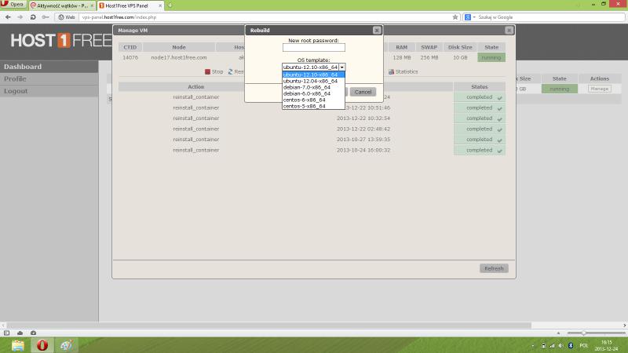
Task: Open new browser tab with plus
Action: tap(170, 5)
